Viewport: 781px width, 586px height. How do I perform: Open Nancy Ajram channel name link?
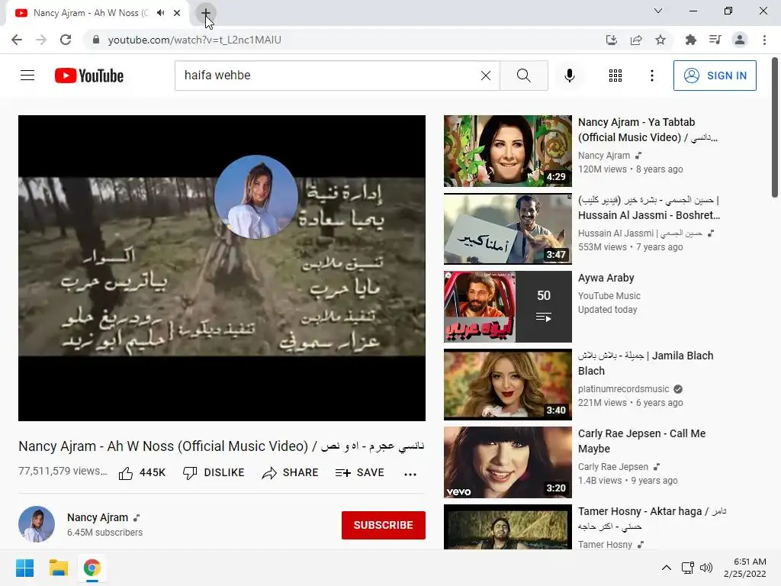[x=98, y=518]
